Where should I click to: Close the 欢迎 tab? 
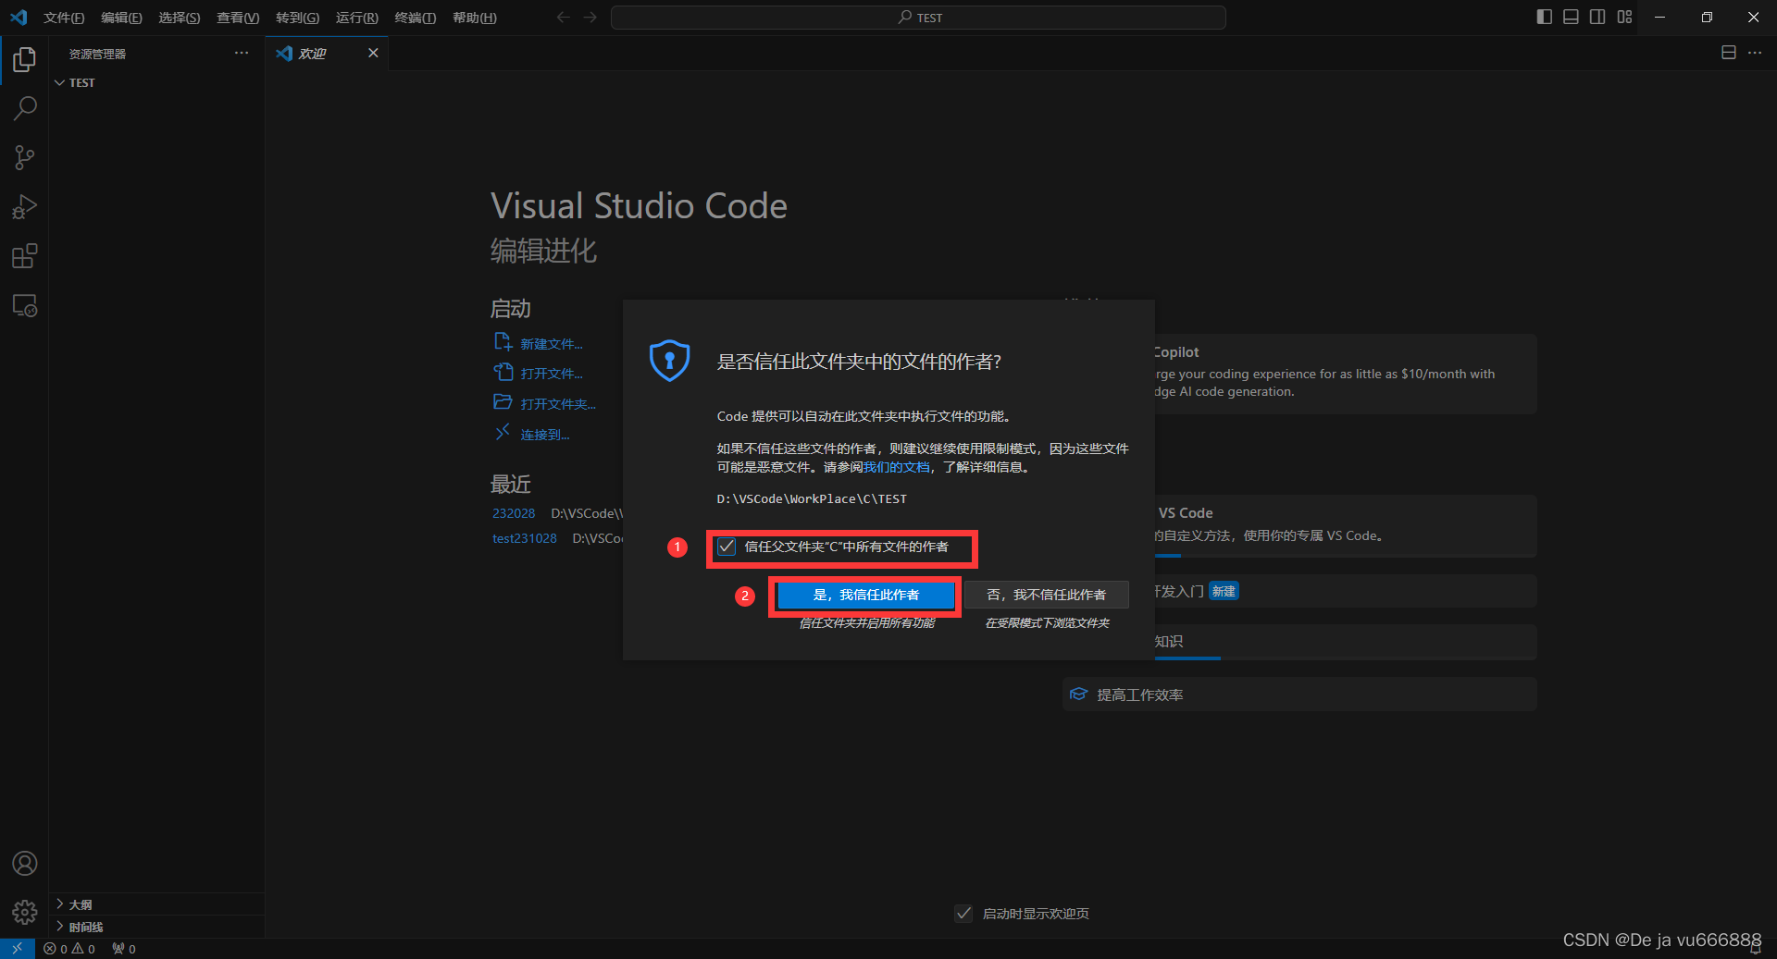pyautogui.click(x=373, y=53)
